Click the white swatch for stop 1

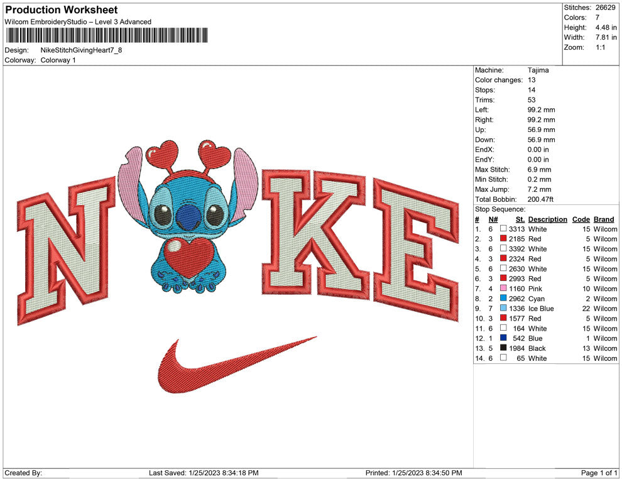click(503, 229)
